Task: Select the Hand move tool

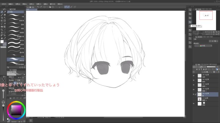Action: (2, 38)
